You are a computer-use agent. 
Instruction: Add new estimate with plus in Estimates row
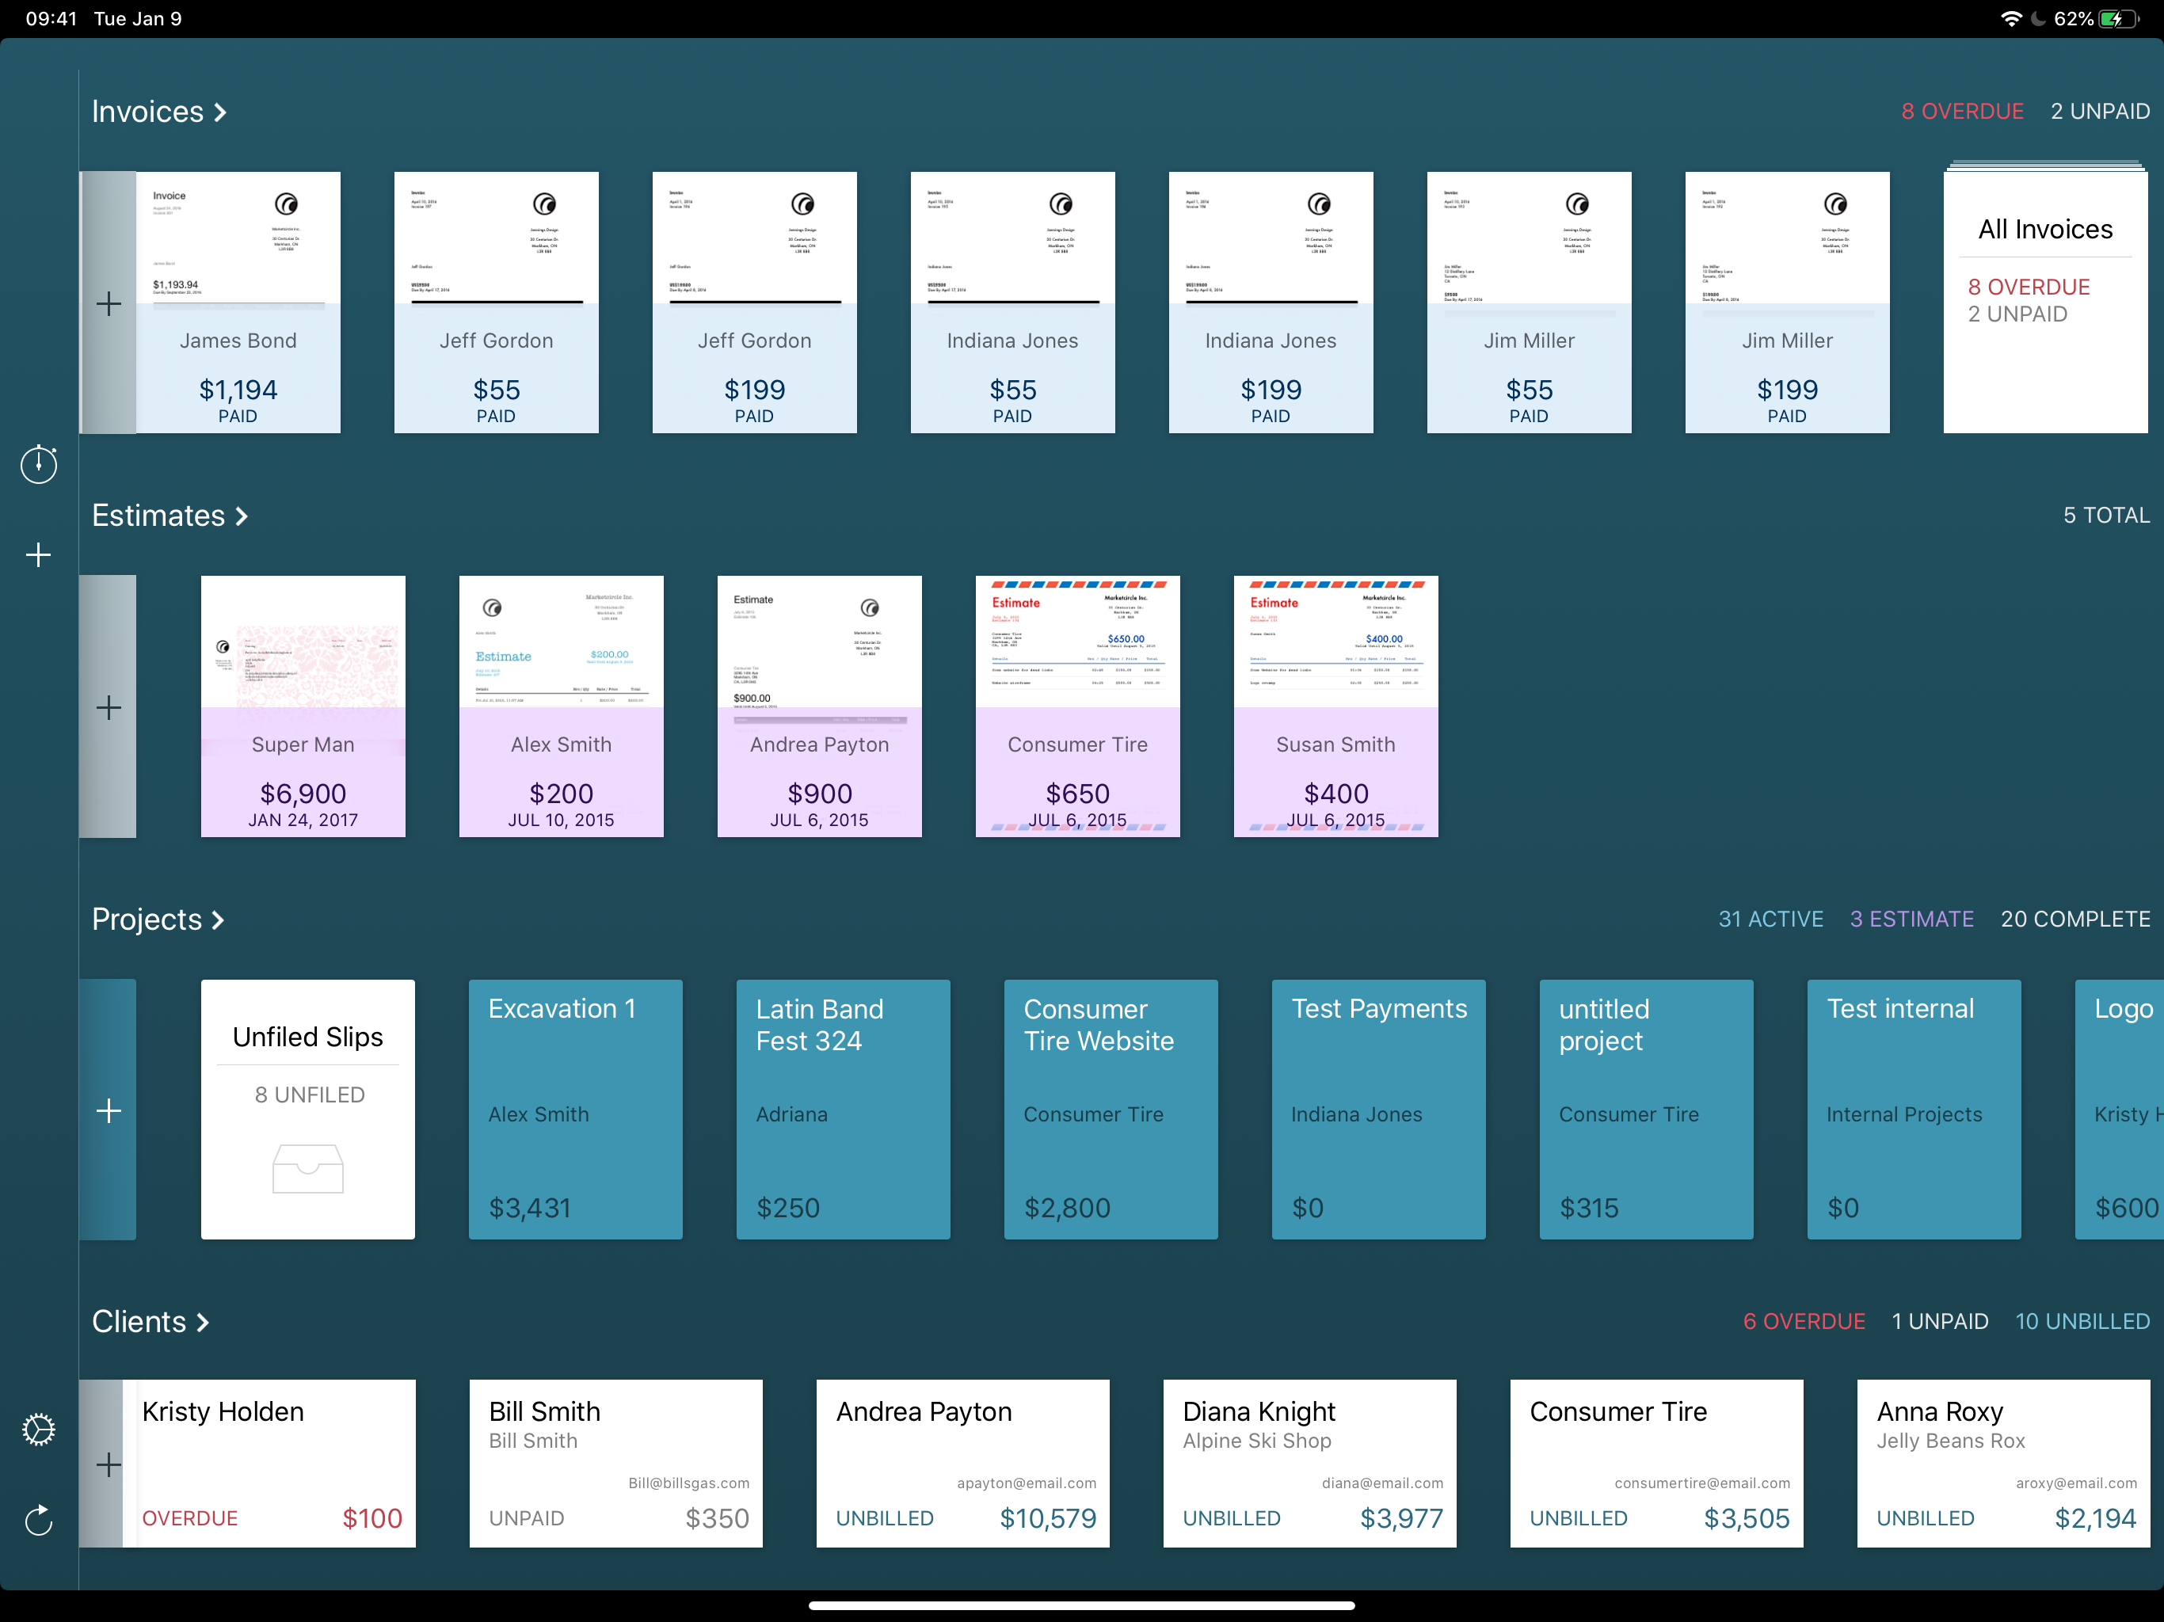point(109,707)
